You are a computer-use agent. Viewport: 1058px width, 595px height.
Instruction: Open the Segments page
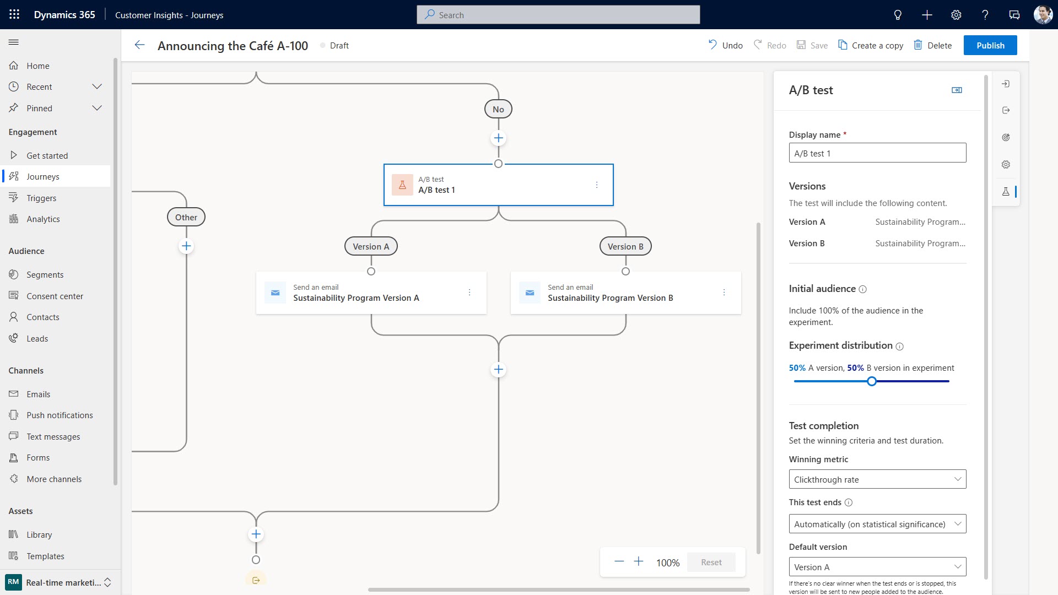pos(45,274)
